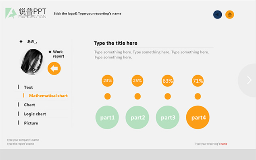Click the Rapidesign PPT logo
Screen dimensions: 256x160
pos(26,13)
